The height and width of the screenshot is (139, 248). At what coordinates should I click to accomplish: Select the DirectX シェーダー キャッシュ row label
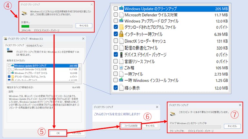145,41
